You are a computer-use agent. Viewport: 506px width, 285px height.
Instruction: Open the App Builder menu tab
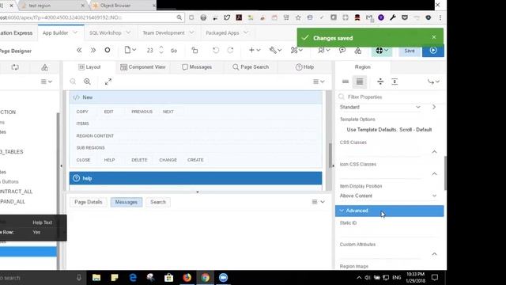click(60, 32)
